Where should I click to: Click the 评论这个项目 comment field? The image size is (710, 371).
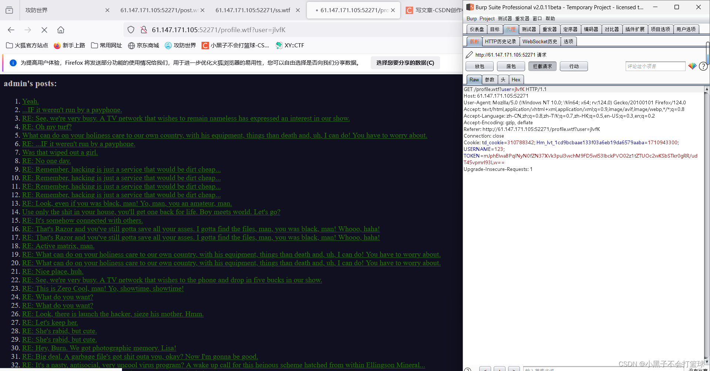coord(655,66)
